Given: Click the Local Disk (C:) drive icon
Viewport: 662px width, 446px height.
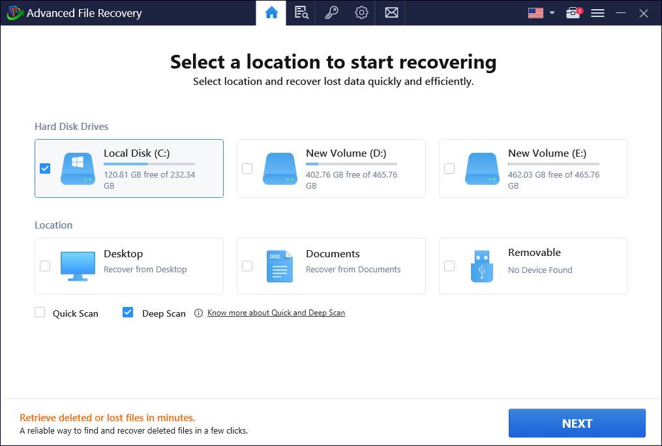Looking at the screenshot, I should tap(78, 168).
